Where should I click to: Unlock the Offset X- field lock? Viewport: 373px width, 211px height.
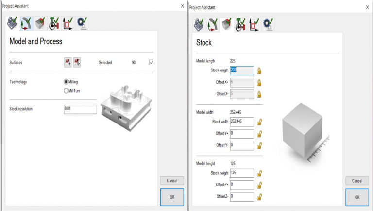[x=259, y=94]
